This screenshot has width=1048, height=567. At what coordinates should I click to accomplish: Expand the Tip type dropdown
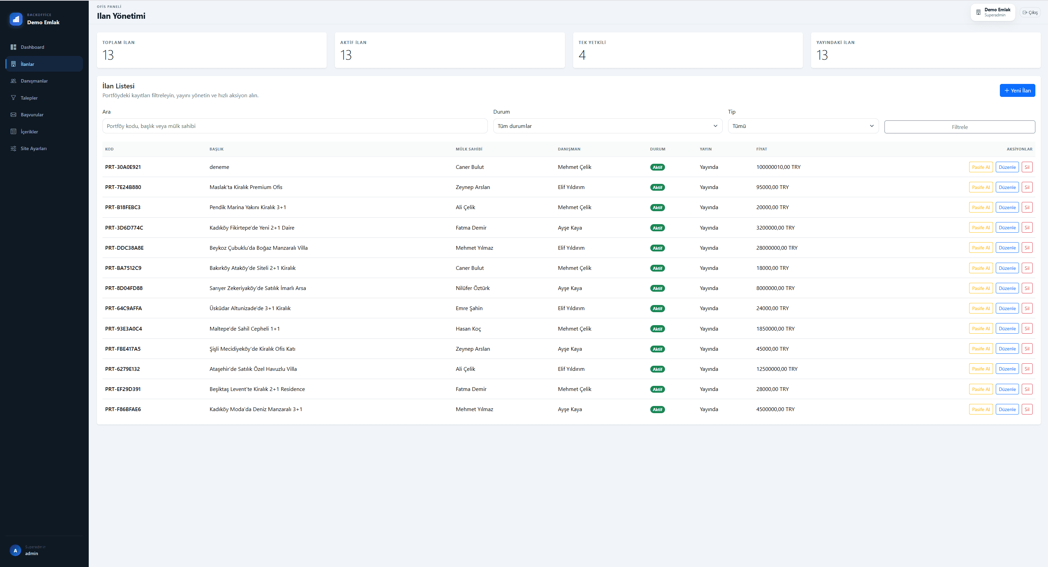[803, 126]
